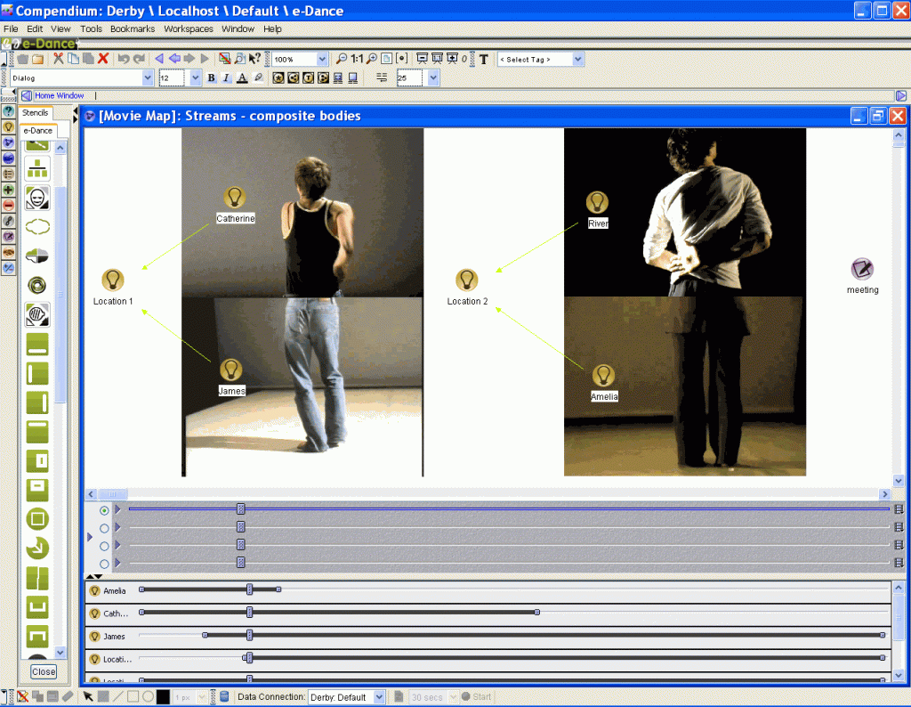Screen dimensions: 911x707
Task: Apply bold formatting with B icon
Action: coord(211,78)
